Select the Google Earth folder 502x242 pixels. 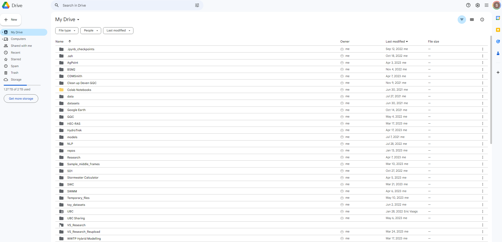(271, 110)
